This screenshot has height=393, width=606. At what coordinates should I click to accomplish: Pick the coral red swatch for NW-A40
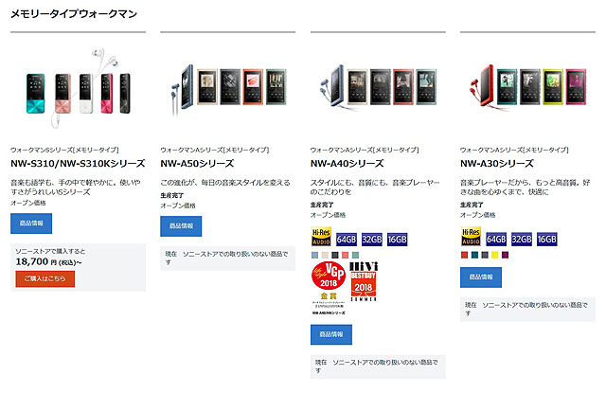[x=345, y=255]
